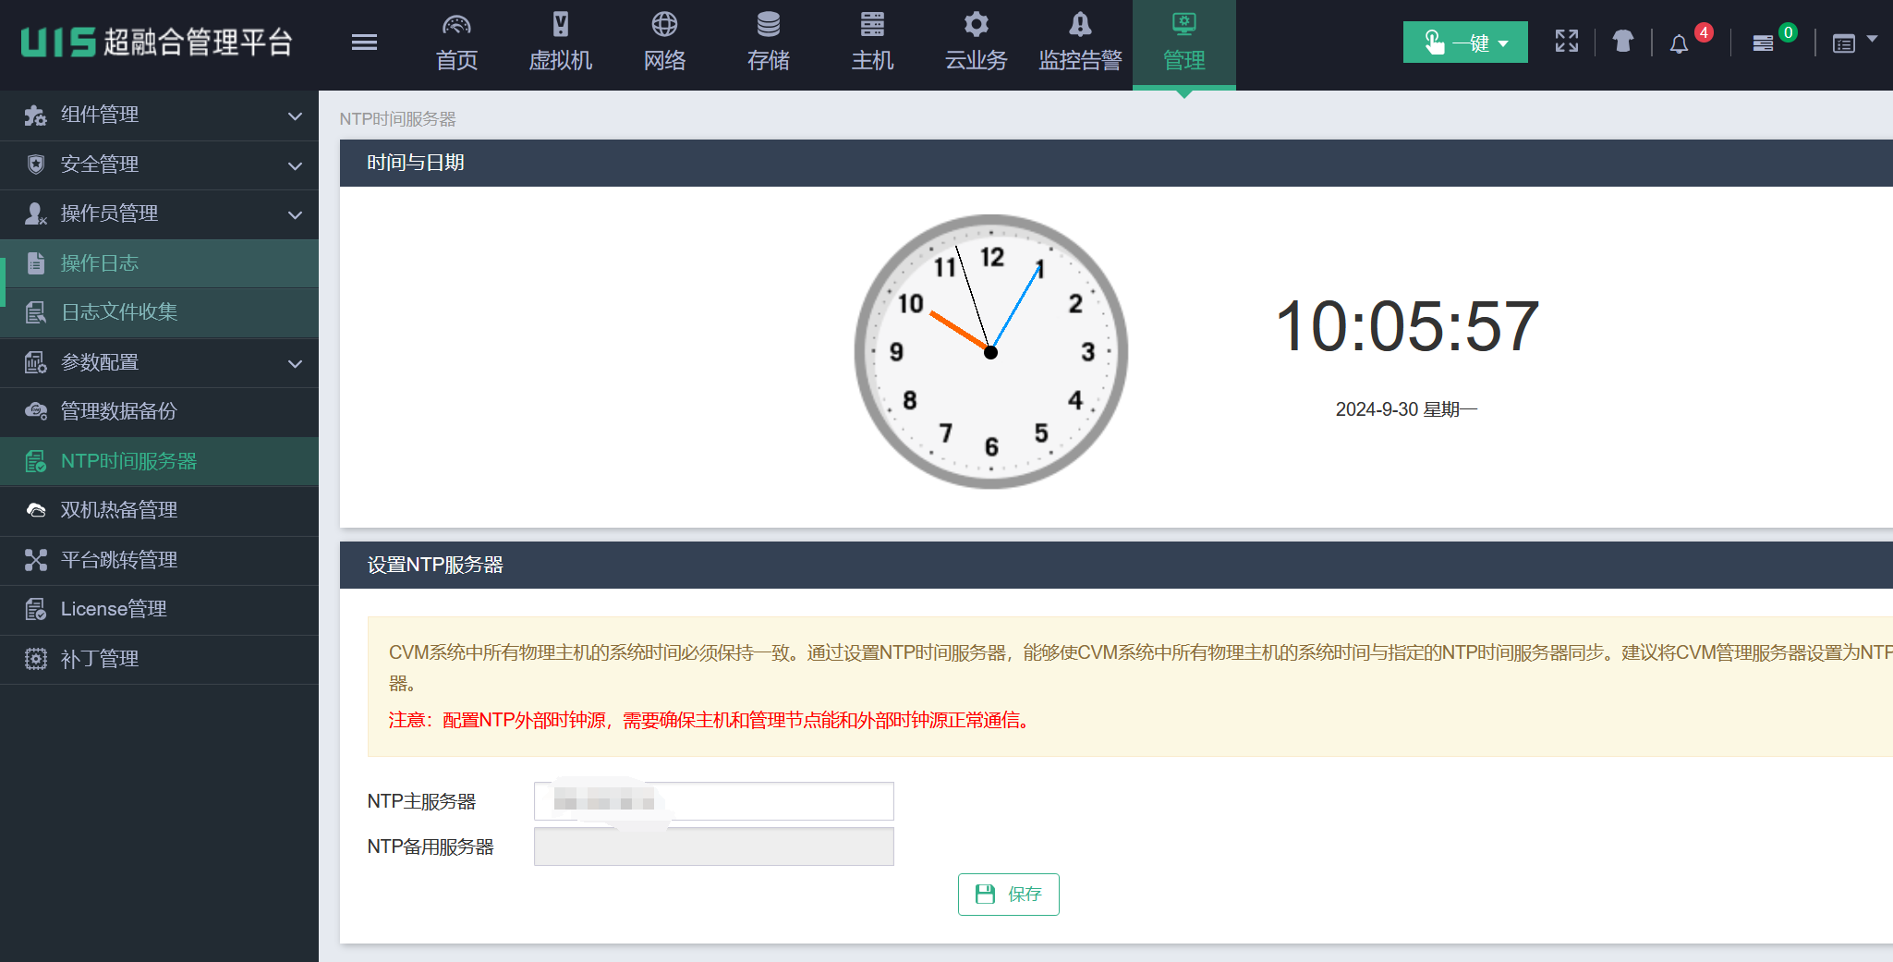The image size is (1893, 962).
Task: Click the date 2024-9-30 星期一
Action: pos(1406,409)
